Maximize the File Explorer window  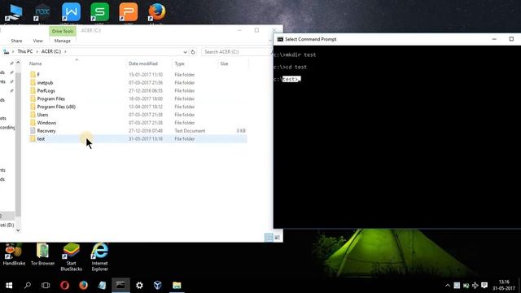click(256, 30)
